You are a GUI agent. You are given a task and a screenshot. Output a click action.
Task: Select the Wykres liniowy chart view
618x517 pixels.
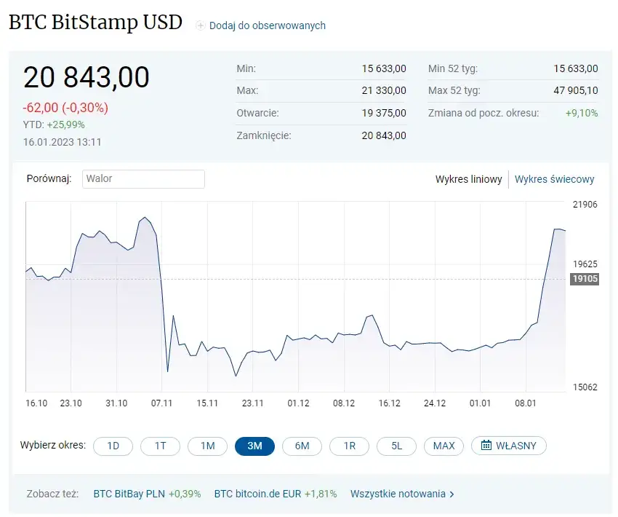pyautogui.click(x=469, y=179)
